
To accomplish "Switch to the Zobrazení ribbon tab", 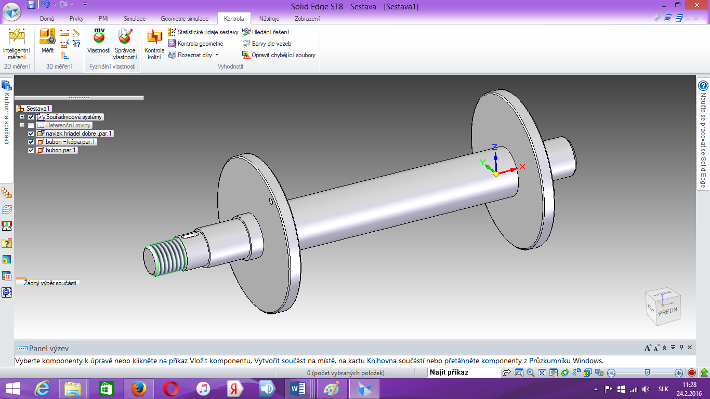I will [307, 19].
